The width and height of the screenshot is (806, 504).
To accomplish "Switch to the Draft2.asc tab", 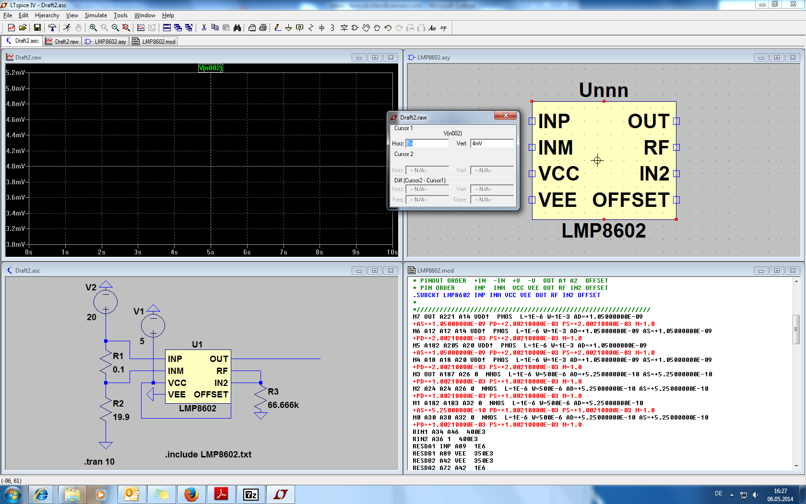I will click(22, 41).
